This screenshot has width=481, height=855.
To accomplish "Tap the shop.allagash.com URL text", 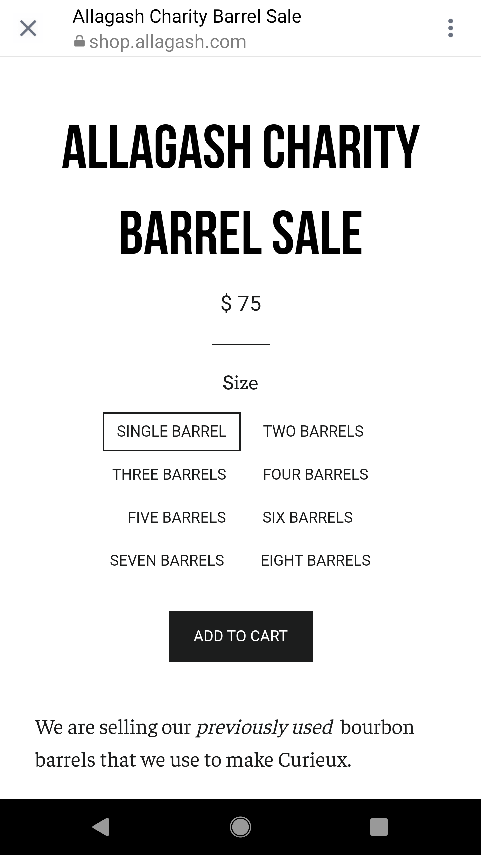I will coord(168,42).
